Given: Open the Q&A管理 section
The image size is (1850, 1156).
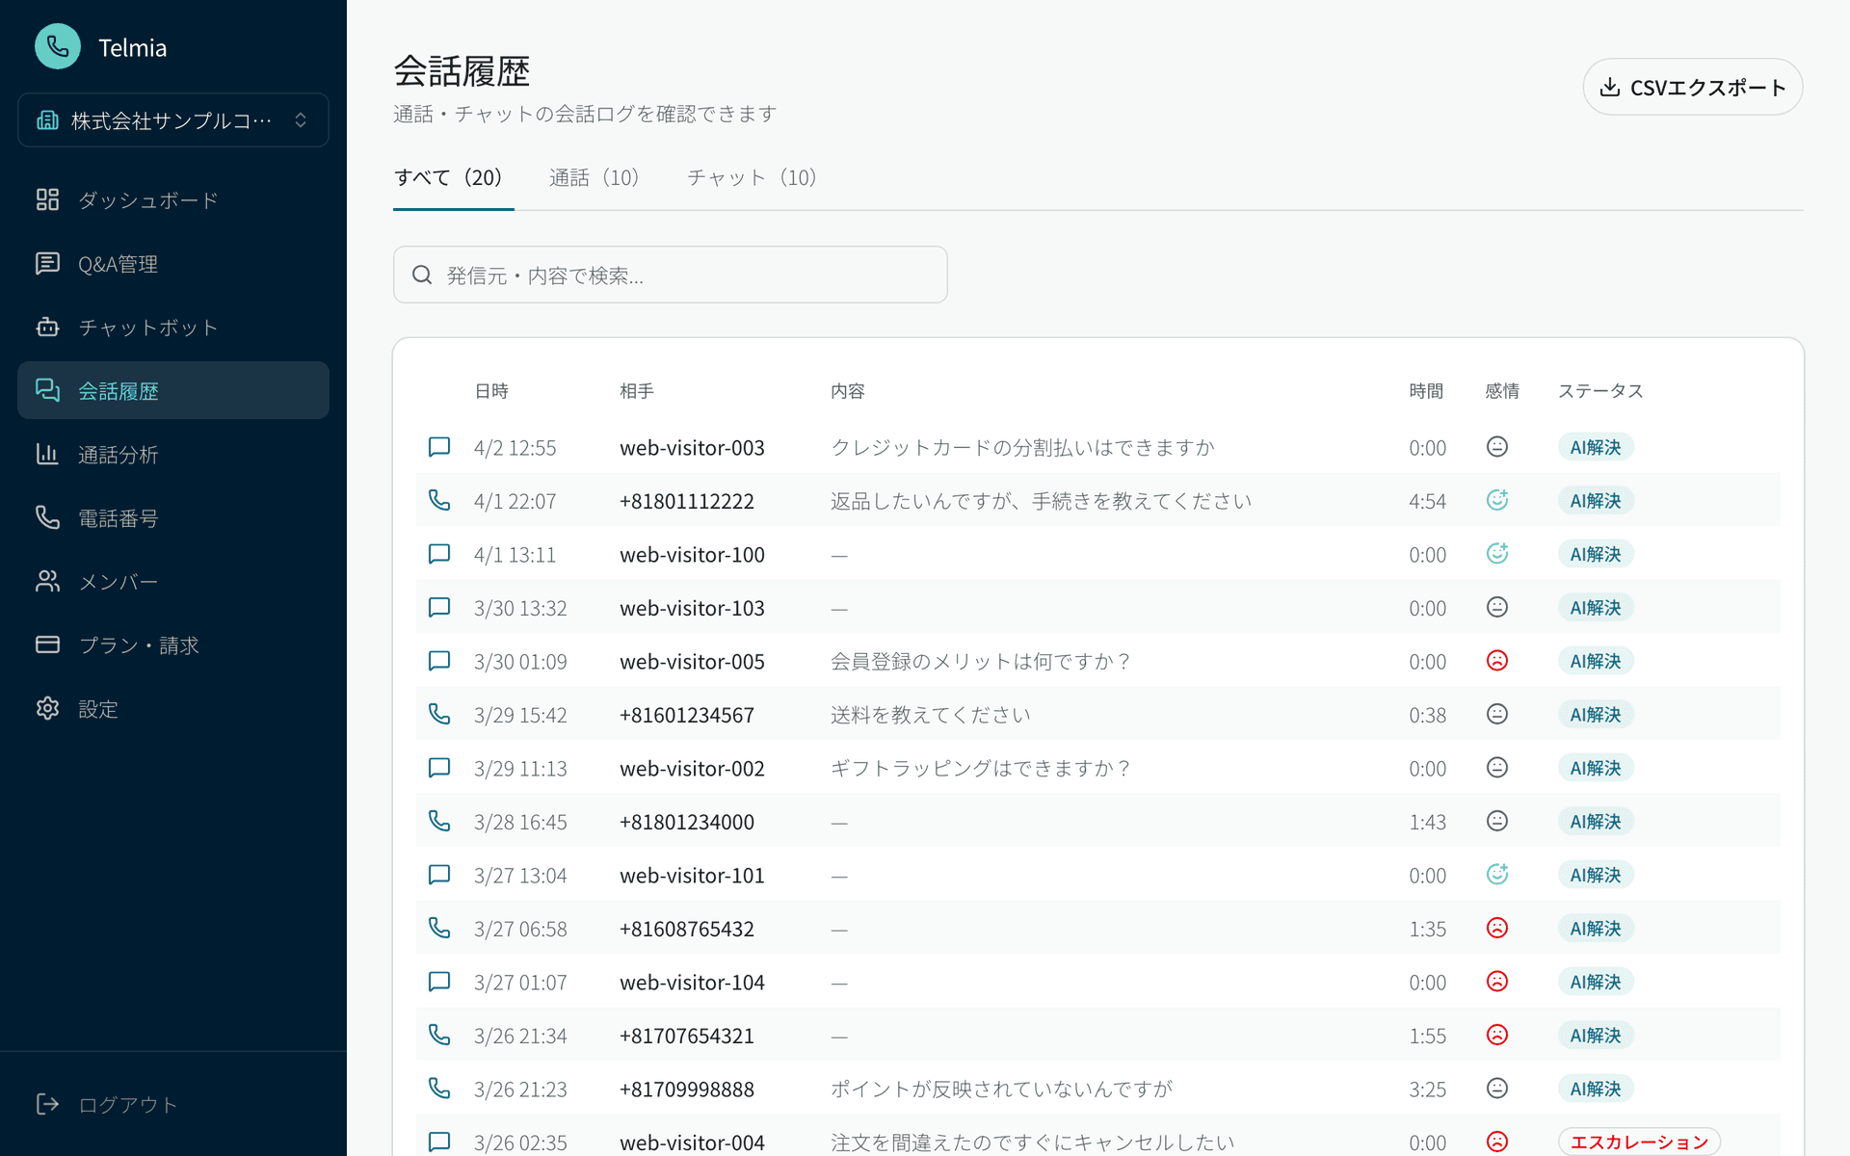Looking at the screenshot, I should [119, 263].
